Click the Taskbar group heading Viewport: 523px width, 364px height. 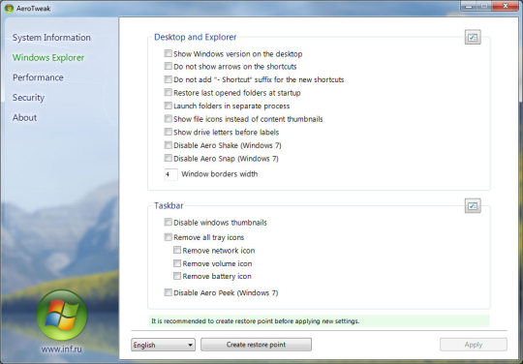[x=169, y=205]
